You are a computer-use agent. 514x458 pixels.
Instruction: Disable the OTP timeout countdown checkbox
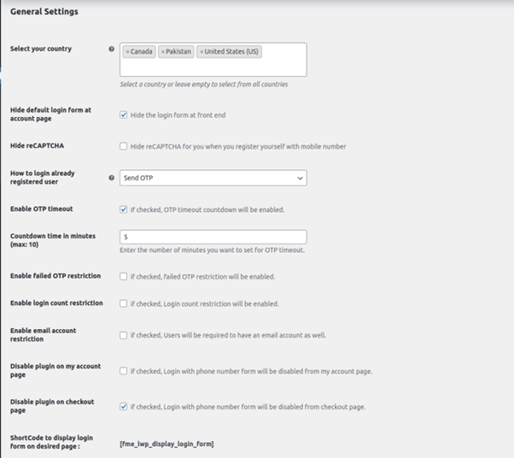(124, 209)
